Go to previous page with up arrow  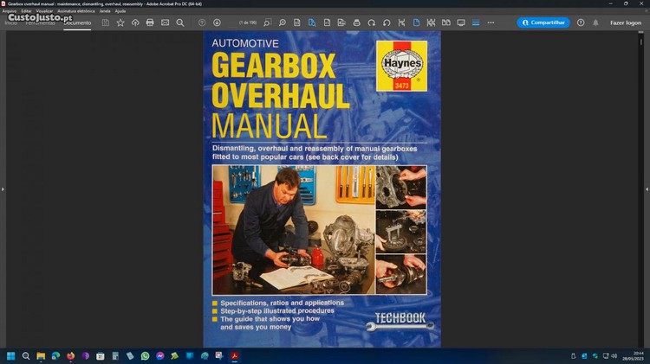pyautogui.click(x=202, y=22)
